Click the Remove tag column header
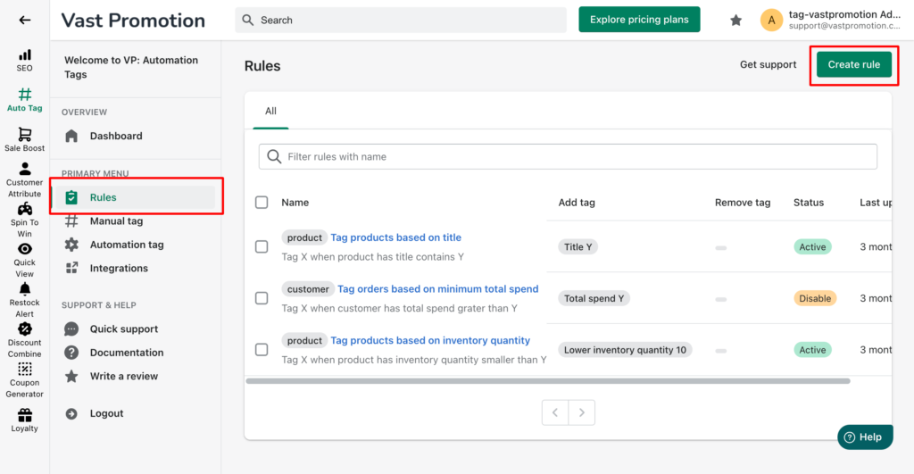This screenshot has height=474, width=914. (743, 203)
